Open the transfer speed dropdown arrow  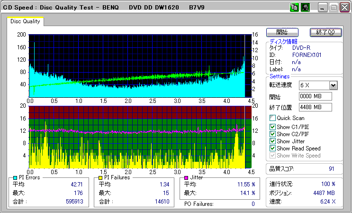click(333, 85)
